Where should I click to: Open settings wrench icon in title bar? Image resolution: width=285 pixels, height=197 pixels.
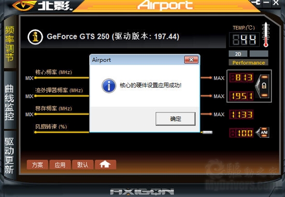(x=256, y=3)
